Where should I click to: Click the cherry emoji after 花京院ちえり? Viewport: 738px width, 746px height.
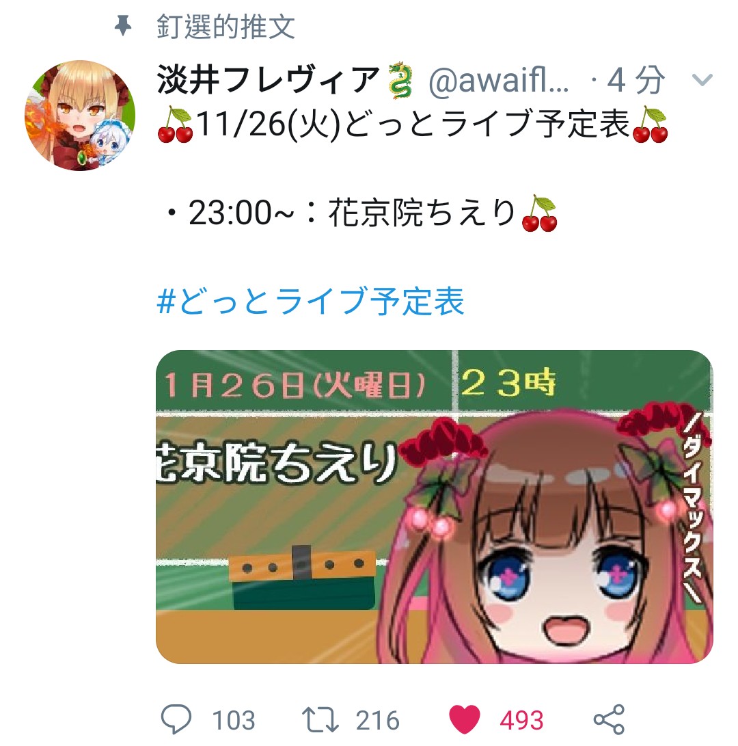[x=539, y=213]
